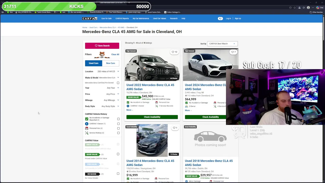Image resolution: width=325 pixels, height=183 pixels.
Task: Click the CARFAX fox mascot in Filters
Action: tap(102, 54)
